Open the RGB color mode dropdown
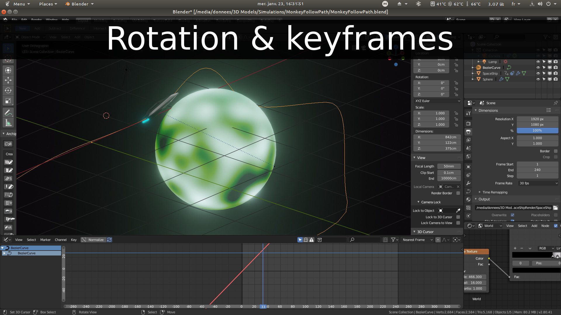This screenshot has width=561, height=315. pos(546,248)
